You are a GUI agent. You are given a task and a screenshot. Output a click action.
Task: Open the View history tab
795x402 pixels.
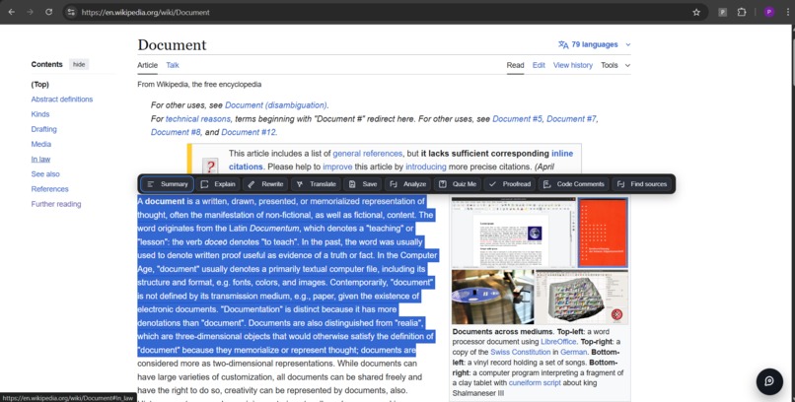[573, 65]
